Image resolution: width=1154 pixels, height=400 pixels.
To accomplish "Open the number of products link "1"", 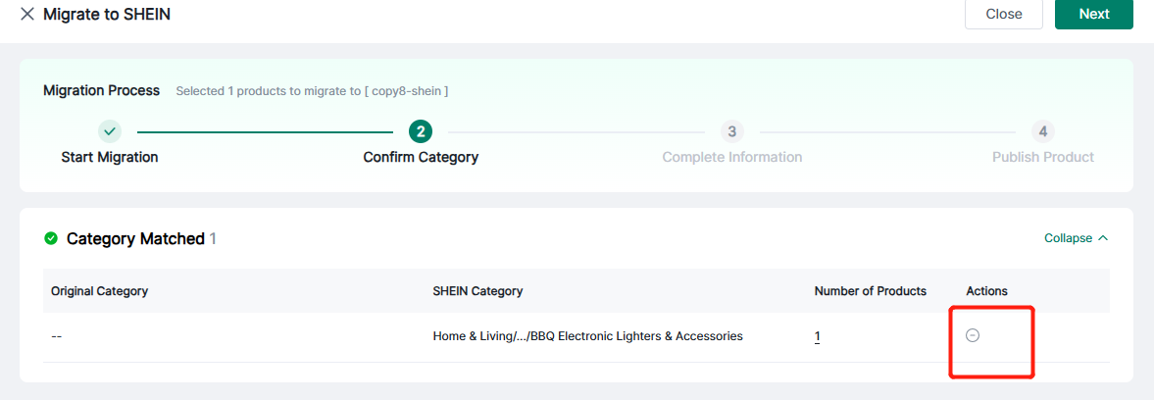I will point(818,336).
